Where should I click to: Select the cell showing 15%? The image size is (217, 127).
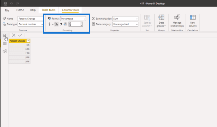coord(19,53)
